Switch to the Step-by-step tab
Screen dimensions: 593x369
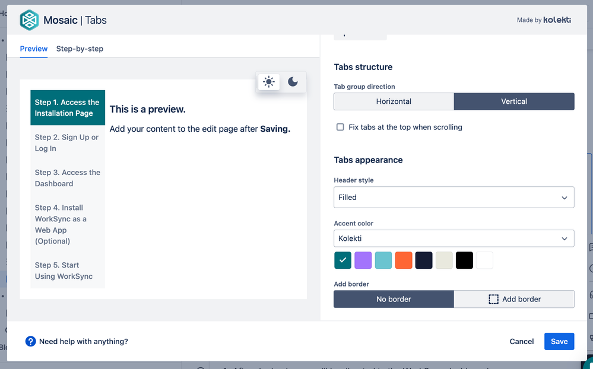(80, 49)
